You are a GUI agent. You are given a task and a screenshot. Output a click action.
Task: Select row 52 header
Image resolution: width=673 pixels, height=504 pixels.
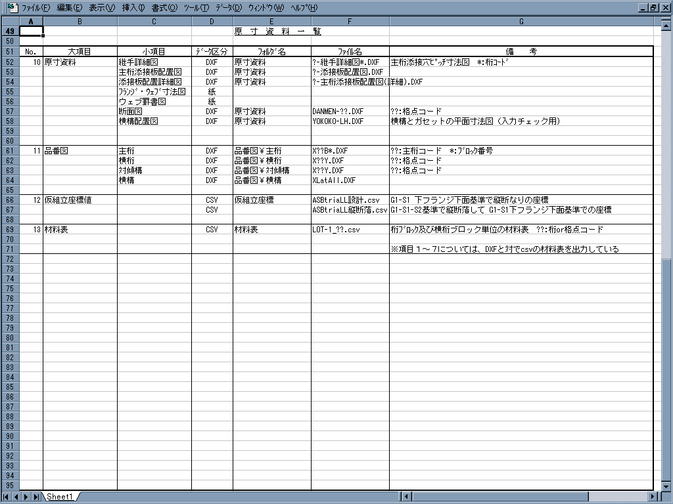tap(9, 62)
